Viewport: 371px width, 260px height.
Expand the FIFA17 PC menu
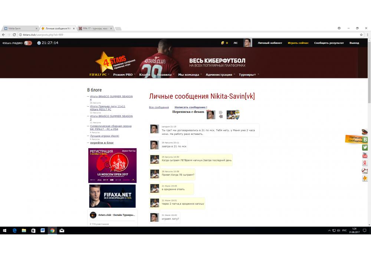pos(98,75)
